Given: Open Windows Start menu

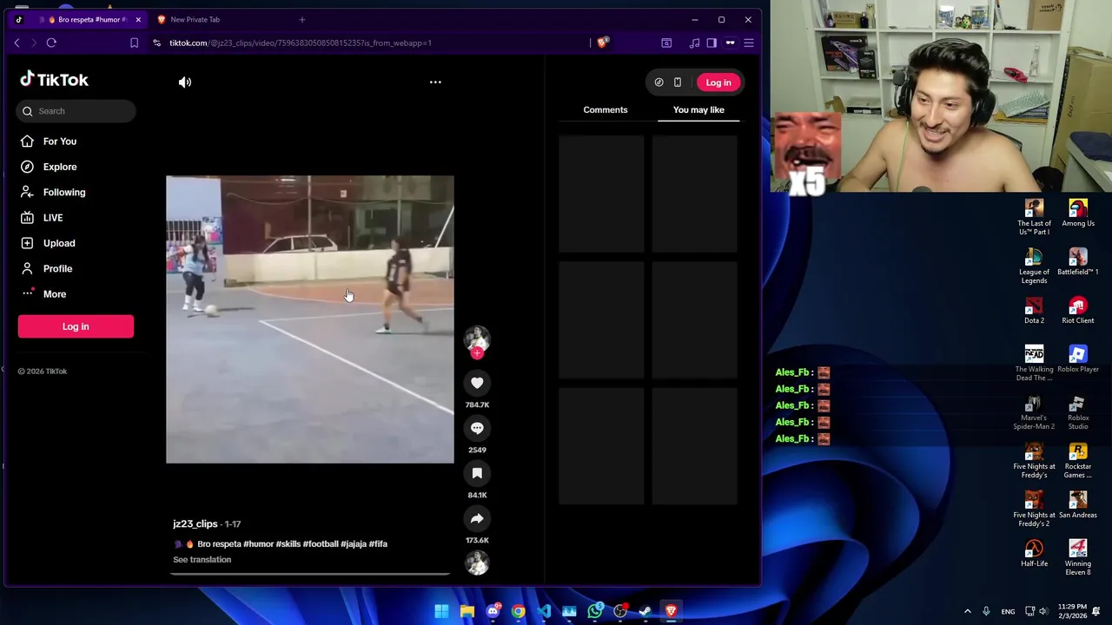Looking at the screenshot, I should coord(441,611).
